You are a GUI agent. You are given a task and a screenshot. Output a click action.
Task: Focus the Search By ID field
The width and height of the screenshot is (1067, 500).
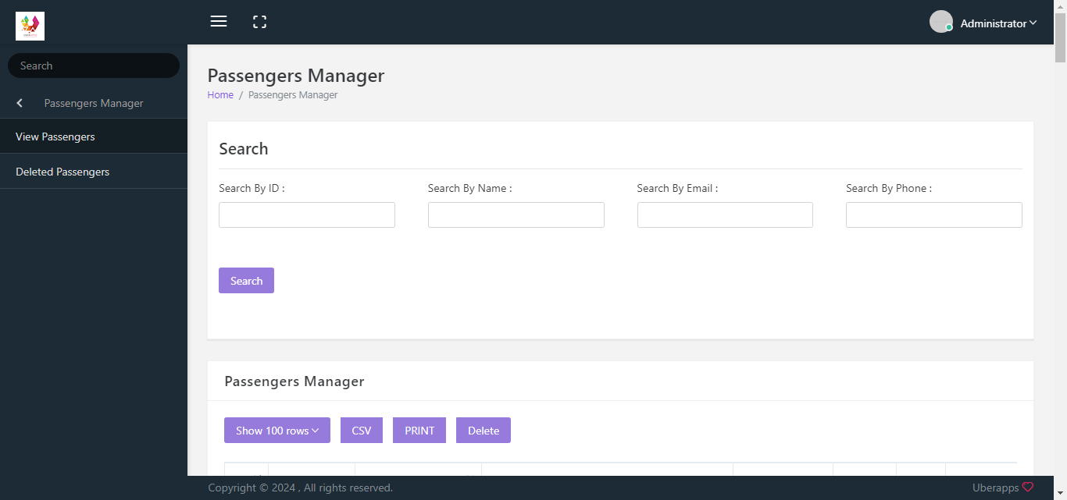click(x=307, y=215)
